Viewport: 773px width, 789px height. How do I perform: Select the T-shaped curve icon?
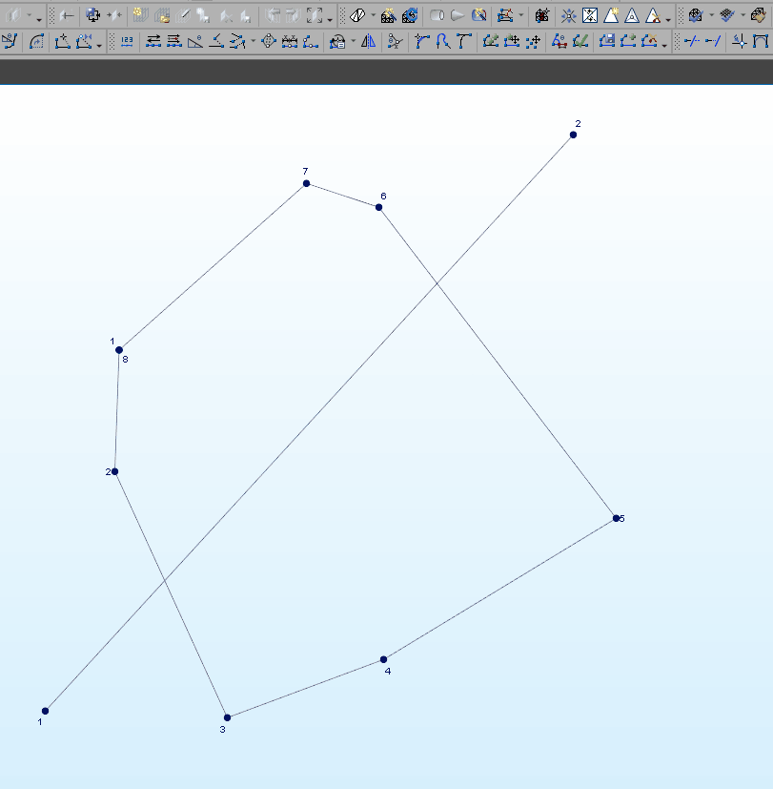point(464,41)
